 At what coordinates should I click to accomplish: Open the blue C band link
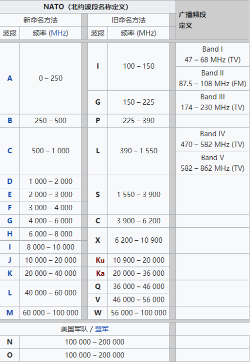(x=9, y=151)
